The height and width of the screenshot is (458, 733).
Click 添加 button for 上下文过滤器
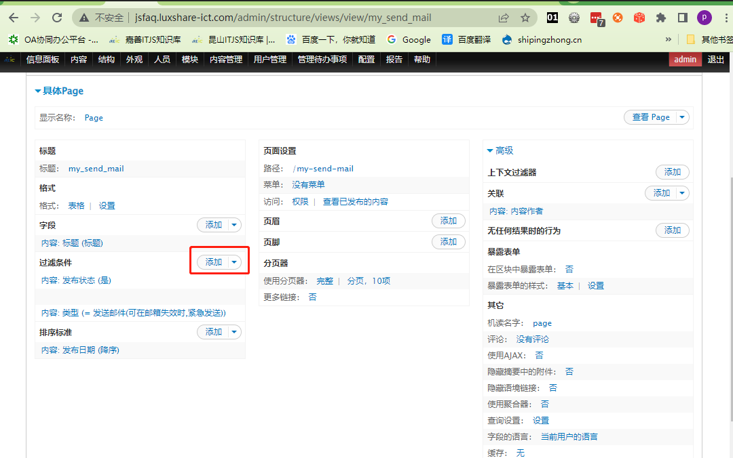[x=672, y=172]
